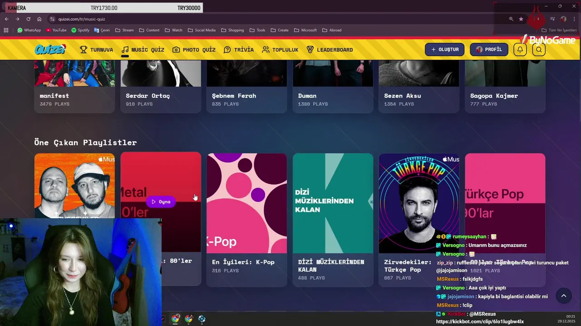This screenshot has height=326, width=581.
Task: Click the browser forward arrow
Action: 17,19
